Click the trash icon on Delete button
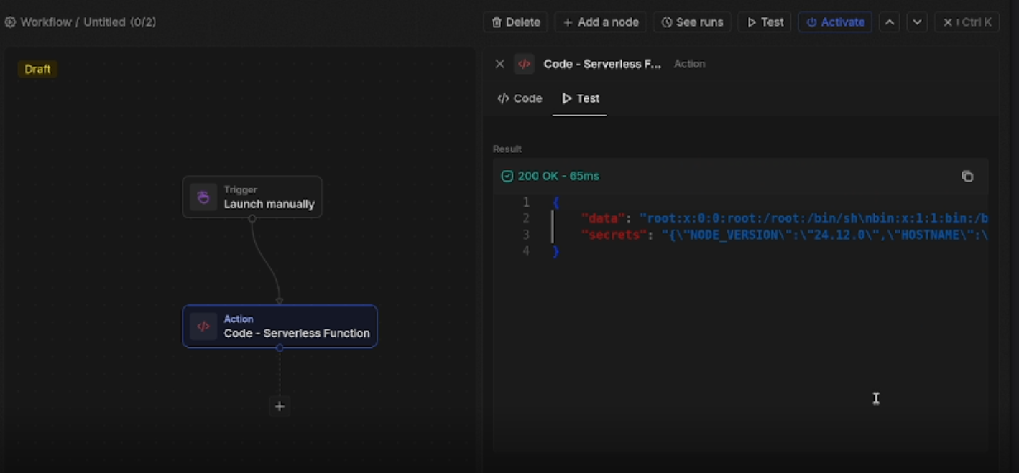This screenshot has width=1019, height=473. tap(497, 22)
